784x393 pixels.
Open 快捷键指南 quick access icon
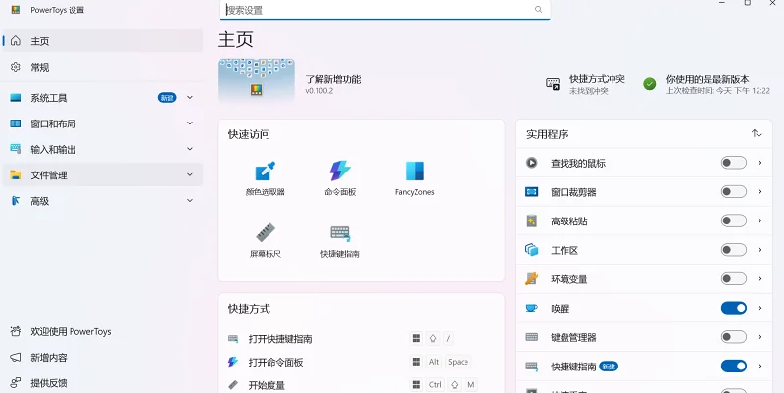340,233
